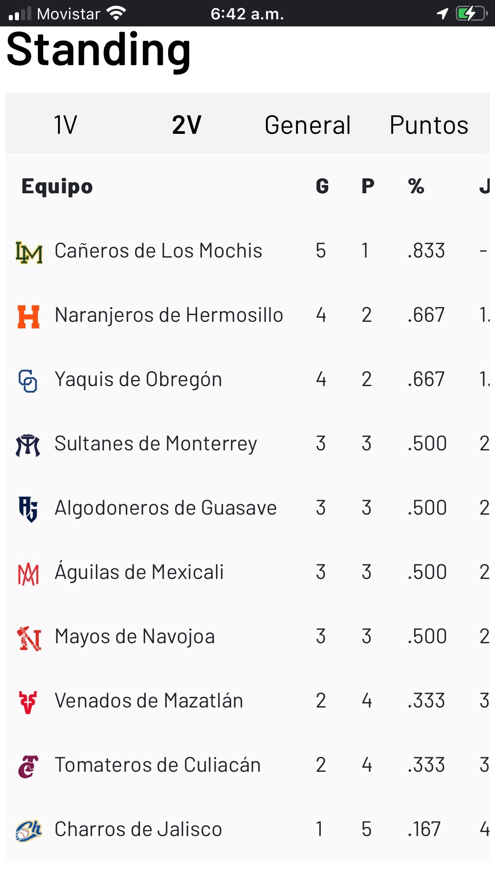Image resolution: width=495 pixels, height=881 pixels.
Task: Switch to the 1V standings tab
Action: point(66,125)
